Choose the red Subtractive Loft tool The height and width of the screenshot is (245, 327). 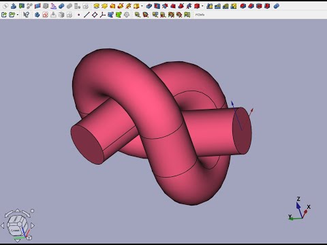[173, 6]
